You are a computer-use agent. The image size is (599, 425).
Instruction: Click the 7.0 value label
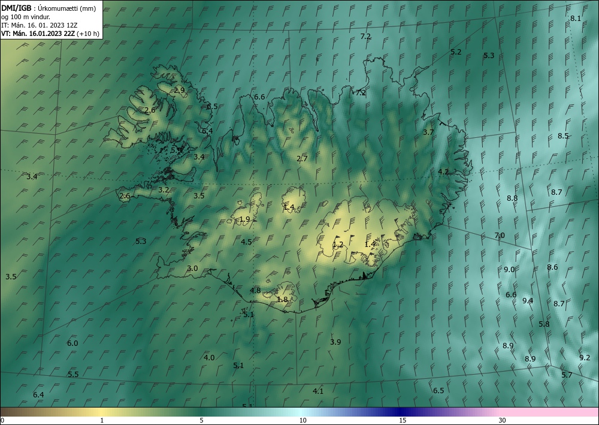[x=500, y=236]
